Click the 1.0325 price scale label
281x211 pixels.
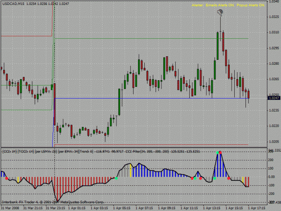(274, 17)
